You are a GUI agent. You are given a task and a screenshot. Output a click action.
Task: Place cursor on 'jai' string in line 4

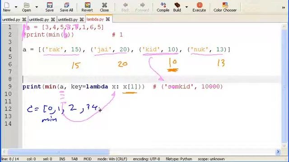tap(103, 49)
